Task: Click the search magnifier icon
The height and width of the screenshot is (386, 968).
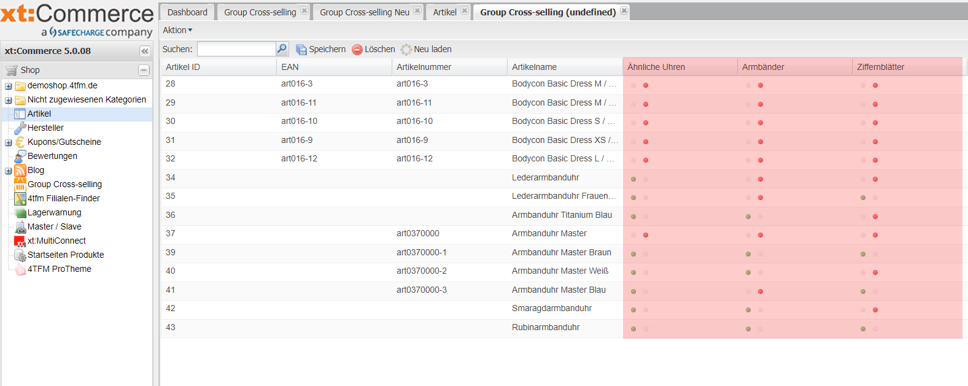Action: click(282, 49)
